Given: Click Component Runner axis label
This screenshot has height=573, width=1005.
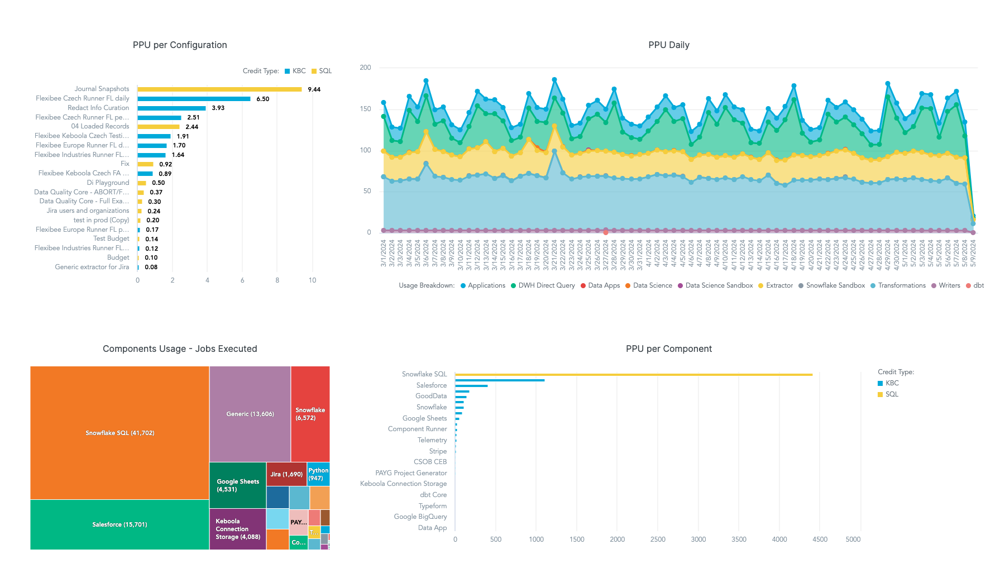Looking at the screenshot, I should pos(418,429).
